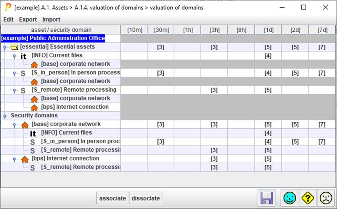Open the Import menu

[x=51, y=20]
